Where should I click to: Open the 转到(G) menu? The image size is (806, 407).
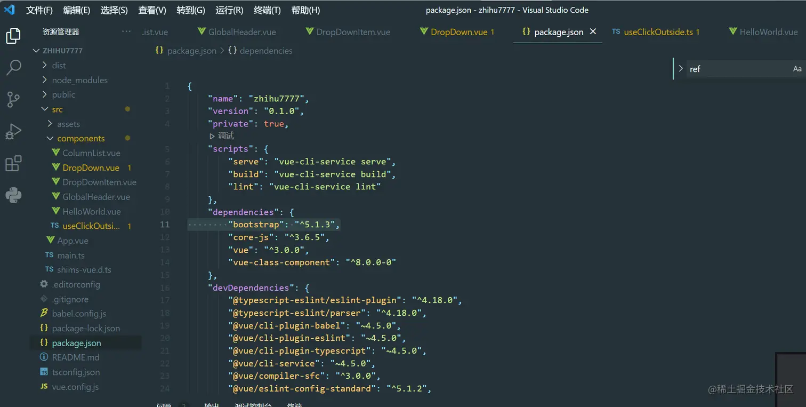[191, 10]
